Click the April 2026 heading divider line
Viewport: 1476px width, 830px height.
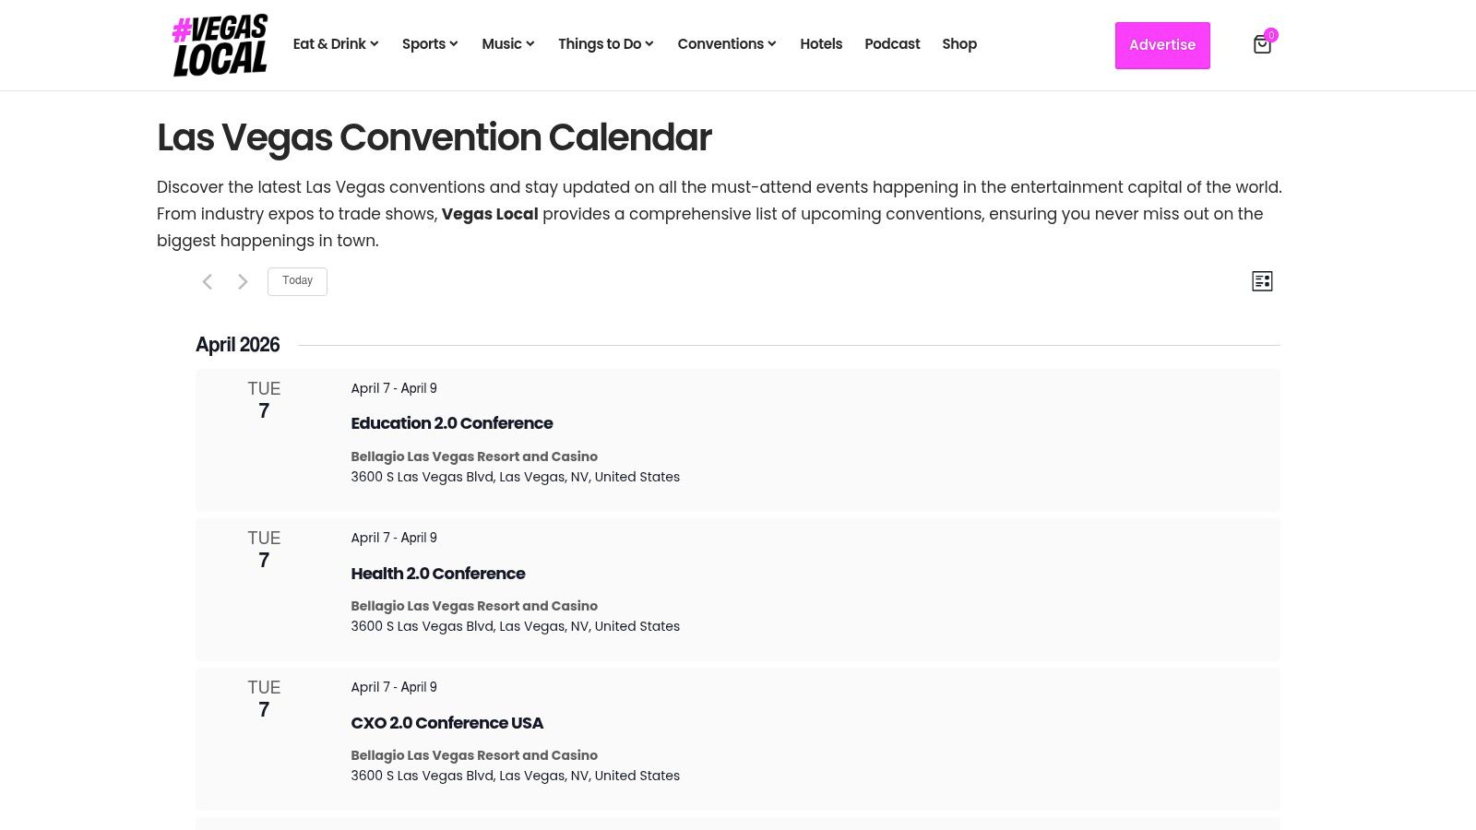pos(793,345)
